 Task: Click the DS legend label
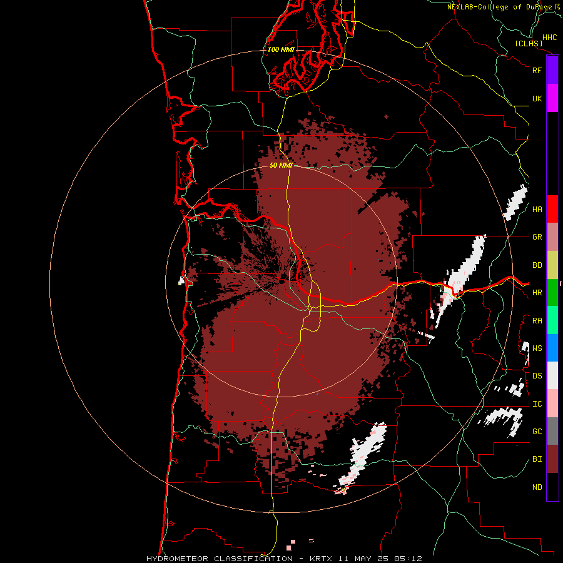pos(537,376)
